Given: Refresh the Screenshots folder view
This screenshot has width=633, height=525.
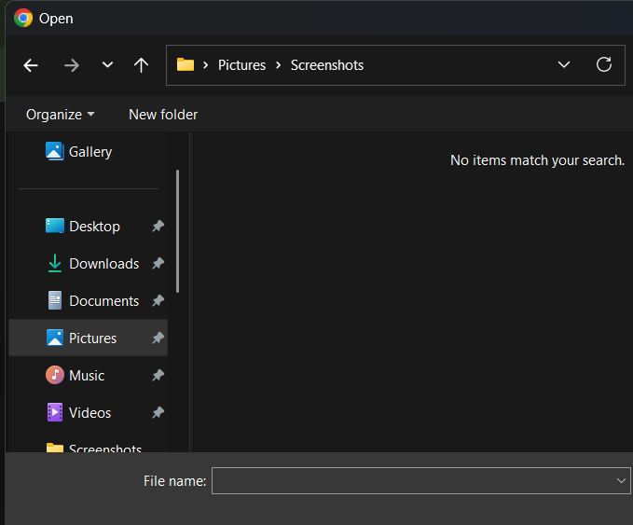Looking at the screenshot, I should [x=604, y=64].
